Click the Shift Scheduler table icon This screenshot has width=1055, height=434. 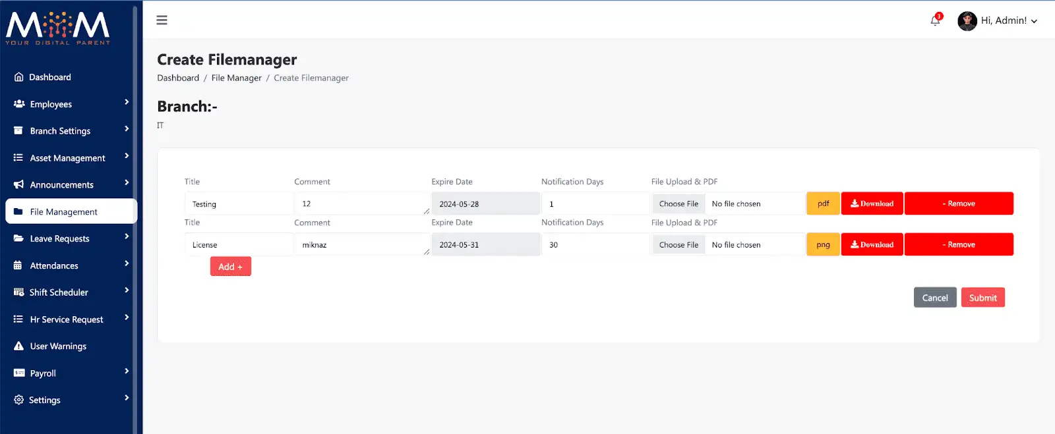(x=18, y=292)
